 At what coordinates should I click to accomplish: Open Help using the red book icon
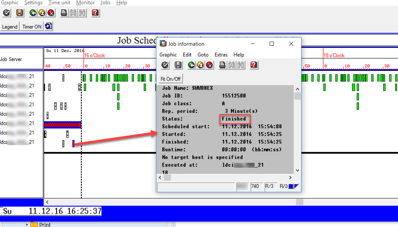pyautogui.click(x=95, y=13)
